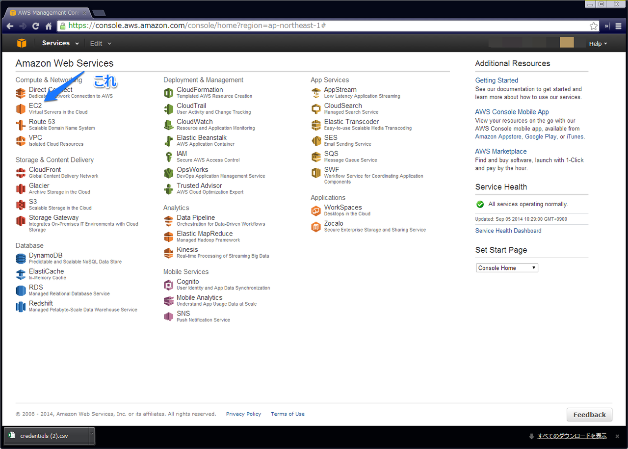
Task: Click the Data Pipeline icon
Action: [168, 221]
